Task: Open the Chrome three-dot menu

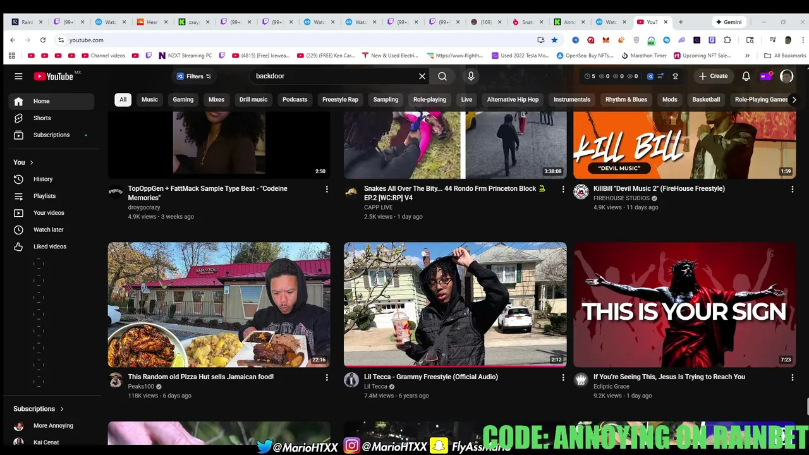Action: coord(802,40)
